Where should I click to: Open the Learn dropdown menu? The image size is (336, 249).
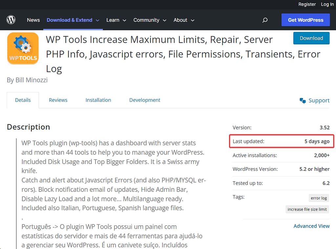click(116, 20)
